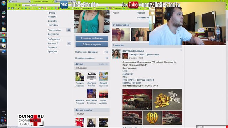
Task: Click the RU language indicator in taskbar
Action: pyautogui.click(x=4, y=111)
